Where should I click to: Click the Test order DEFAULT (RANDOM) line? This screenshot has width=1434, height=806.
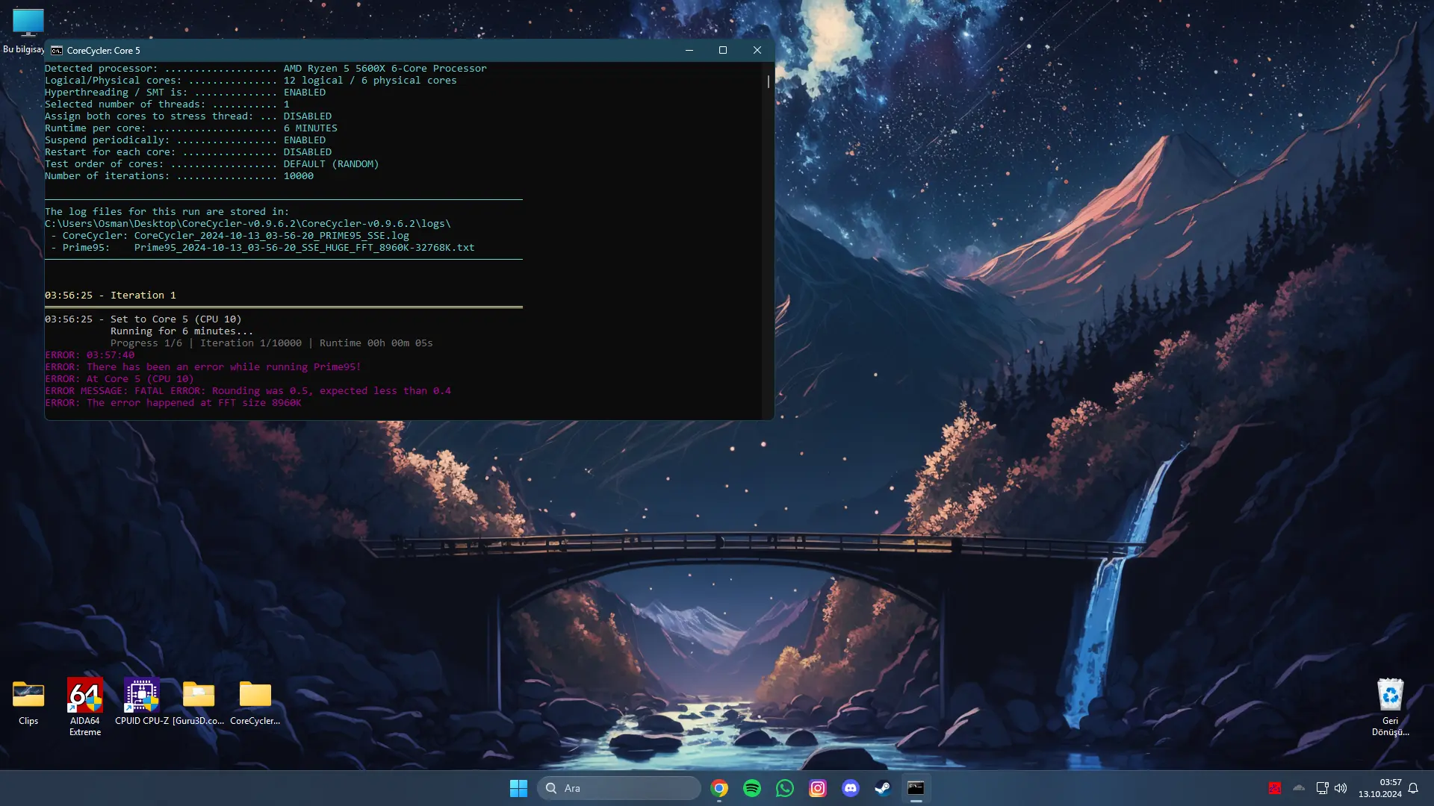pos(212,164)
